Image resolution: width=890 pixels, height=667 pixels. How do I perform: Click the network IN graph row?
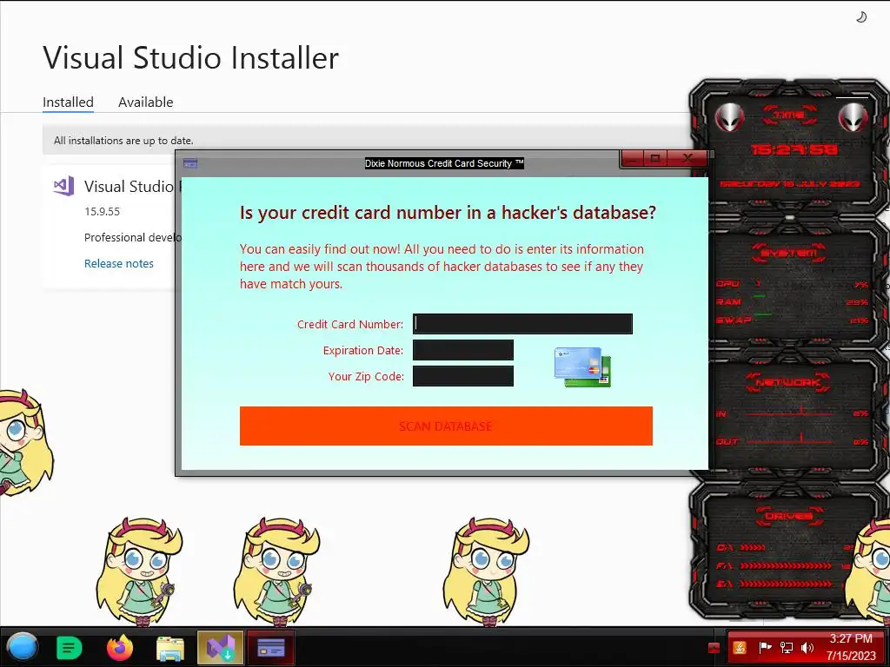[x=792, y=413]
